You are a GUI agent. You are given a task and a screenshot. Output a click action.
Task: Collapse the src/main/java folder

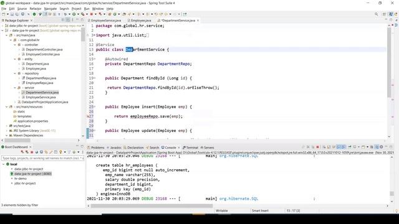click(7, 35)
